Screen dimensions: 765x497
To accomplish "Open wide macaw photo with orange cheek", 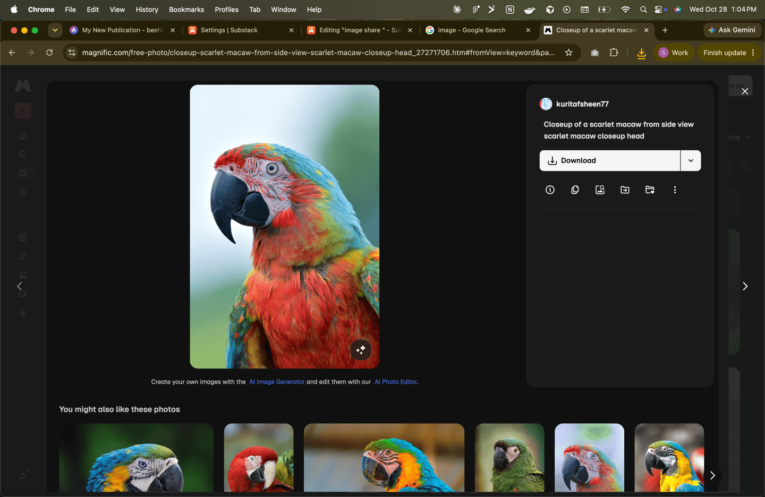I will pos(384,457).
